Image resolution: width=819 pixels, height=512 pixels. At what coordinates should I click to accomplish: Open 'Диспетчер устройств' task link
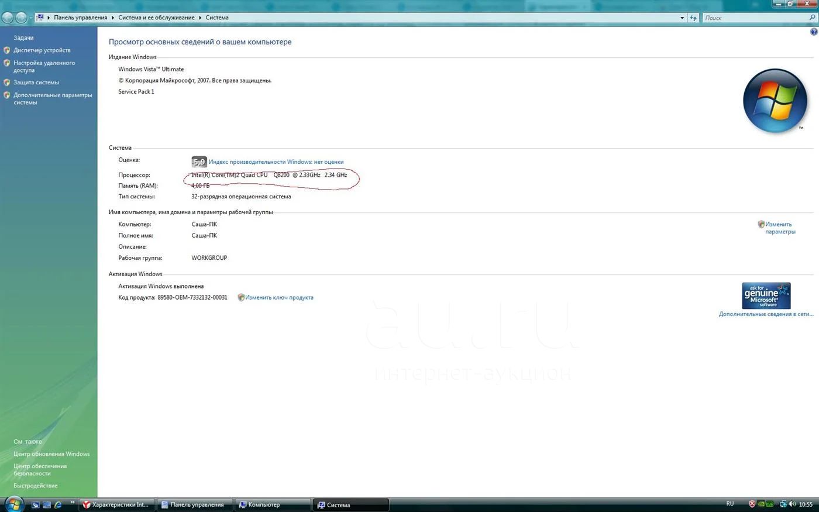pyautogui.click(x=42, y=50)
